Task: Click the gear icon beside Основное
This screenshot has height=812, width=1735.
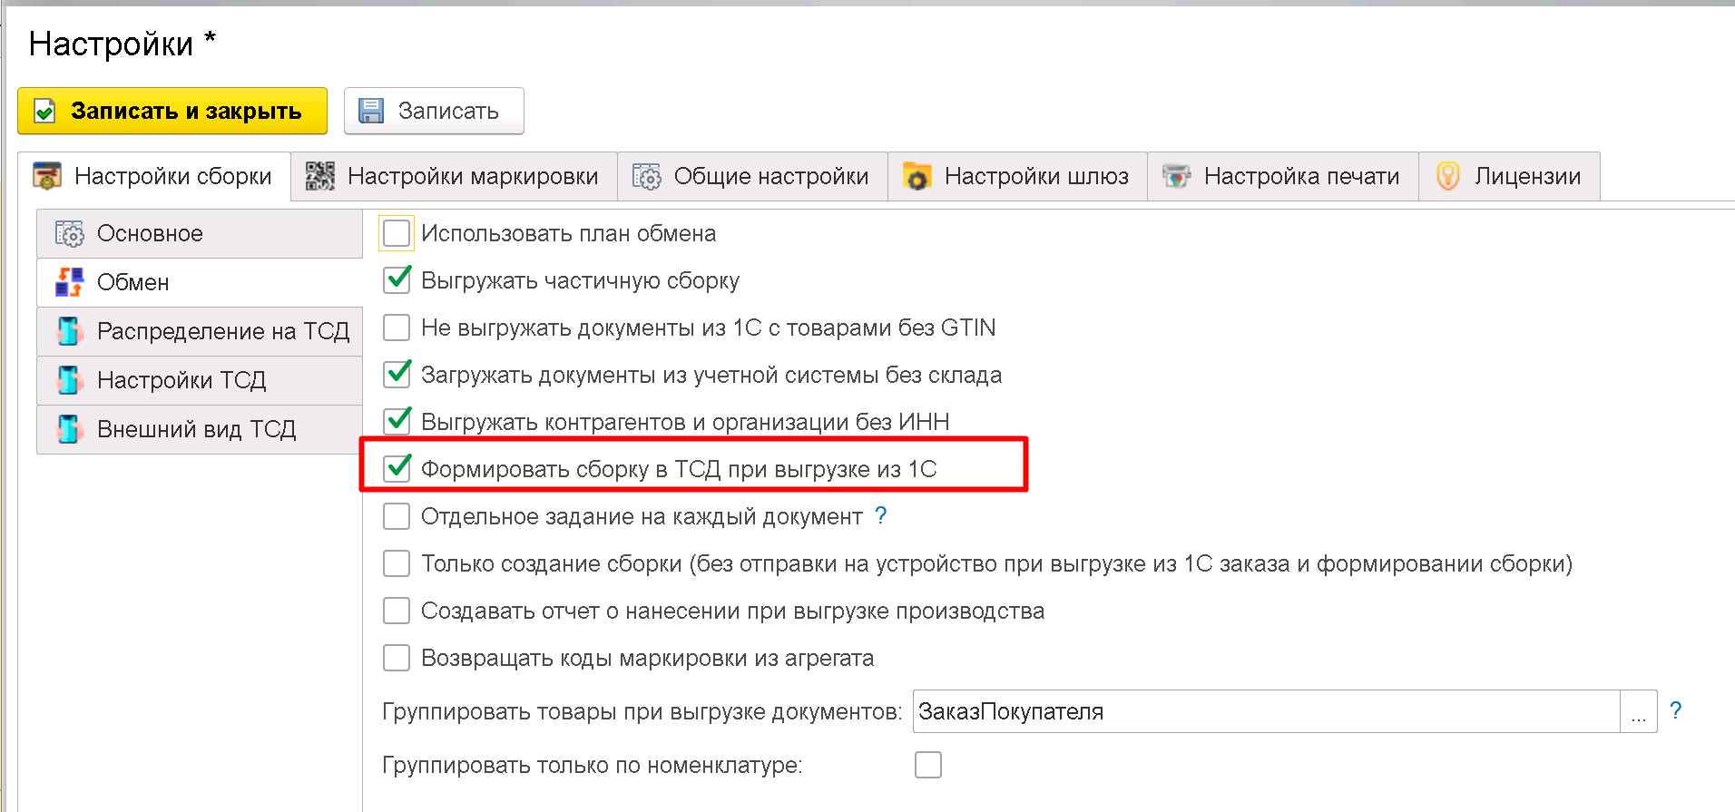Action: [x=70, y=233]
